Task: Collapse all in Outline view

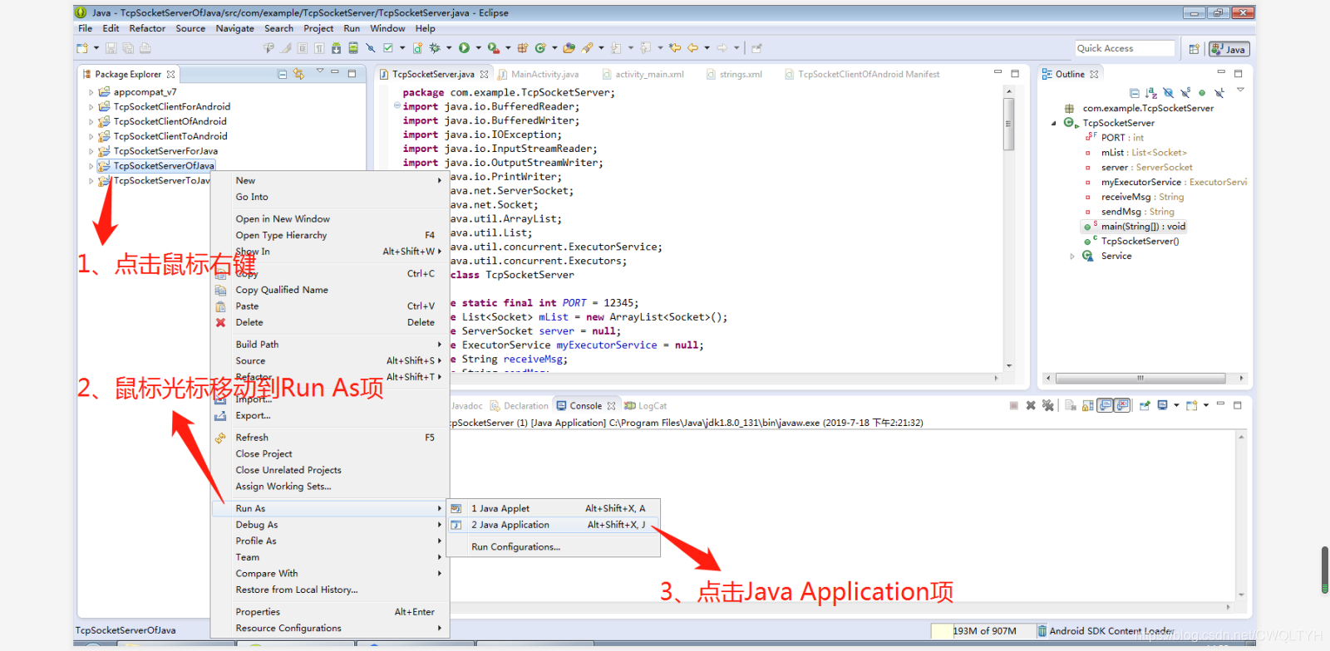Action: click(x=1135, y=93)
